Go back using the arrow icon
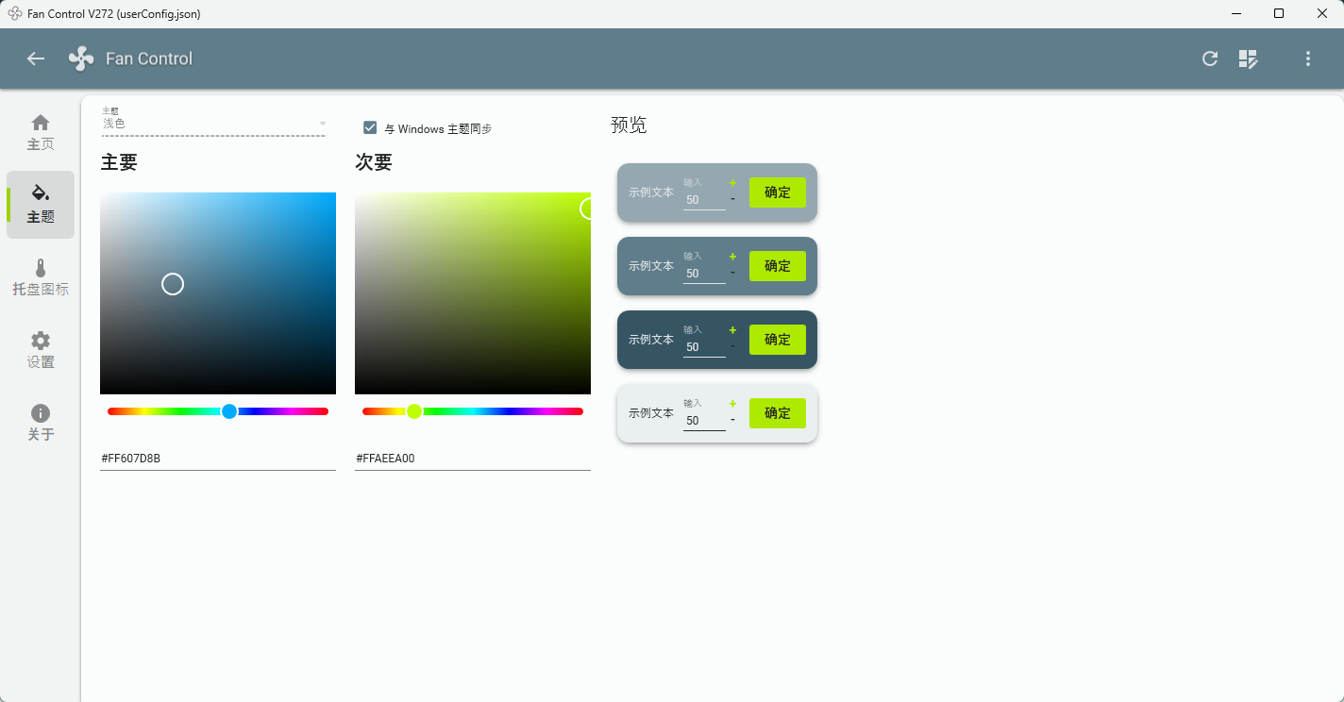Image resolution: width=1344 pixels, height=702 pixels. tap(36, 58)
